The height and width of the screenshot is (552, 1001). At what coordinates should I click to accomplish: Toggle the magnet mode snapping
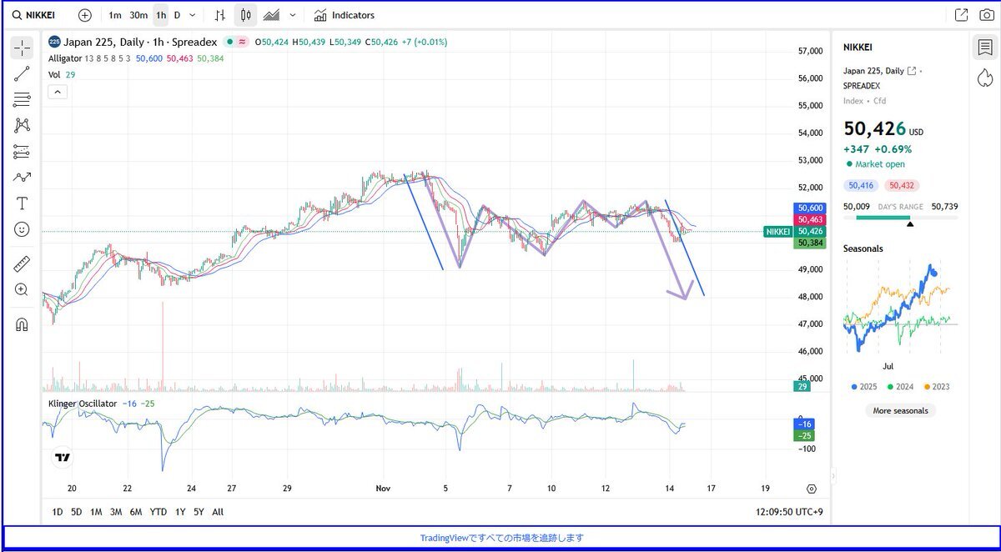22,324
